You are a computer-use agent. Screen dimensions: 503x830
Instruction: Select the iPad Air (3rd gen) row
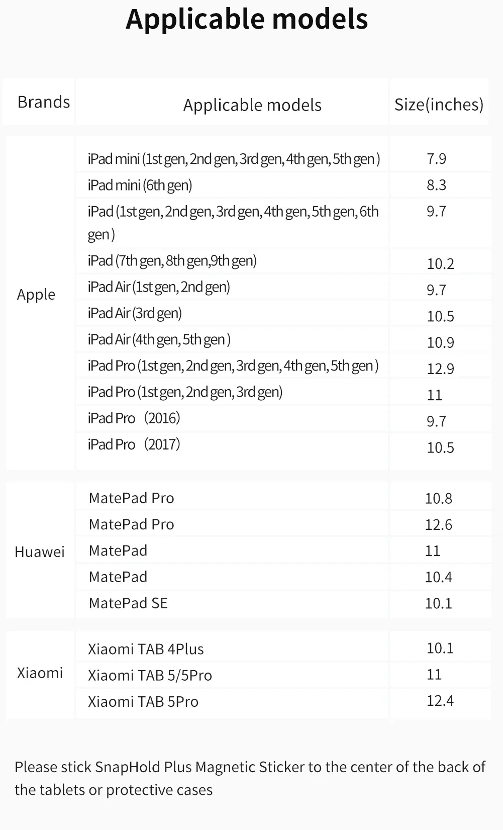click(135, 313)
